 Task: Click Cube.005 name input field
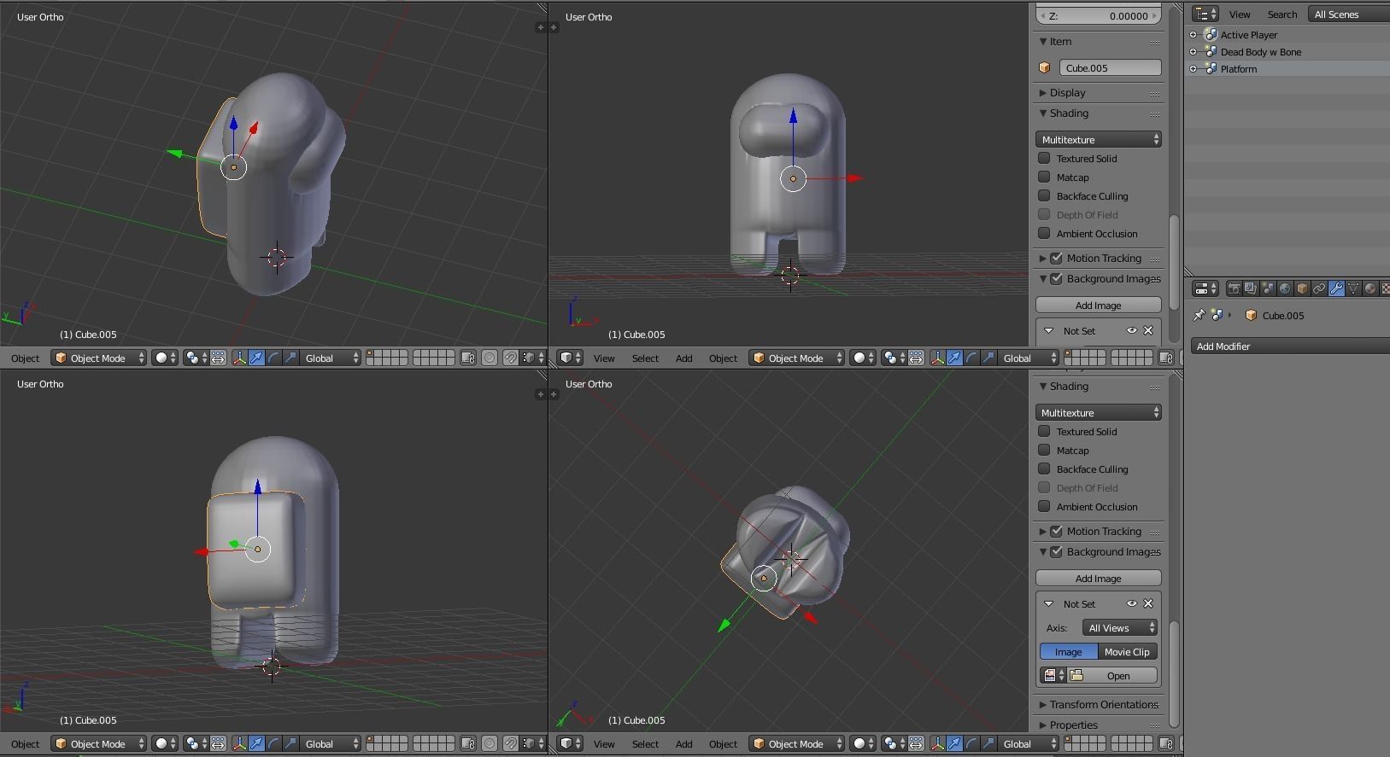pos(1110,67)
